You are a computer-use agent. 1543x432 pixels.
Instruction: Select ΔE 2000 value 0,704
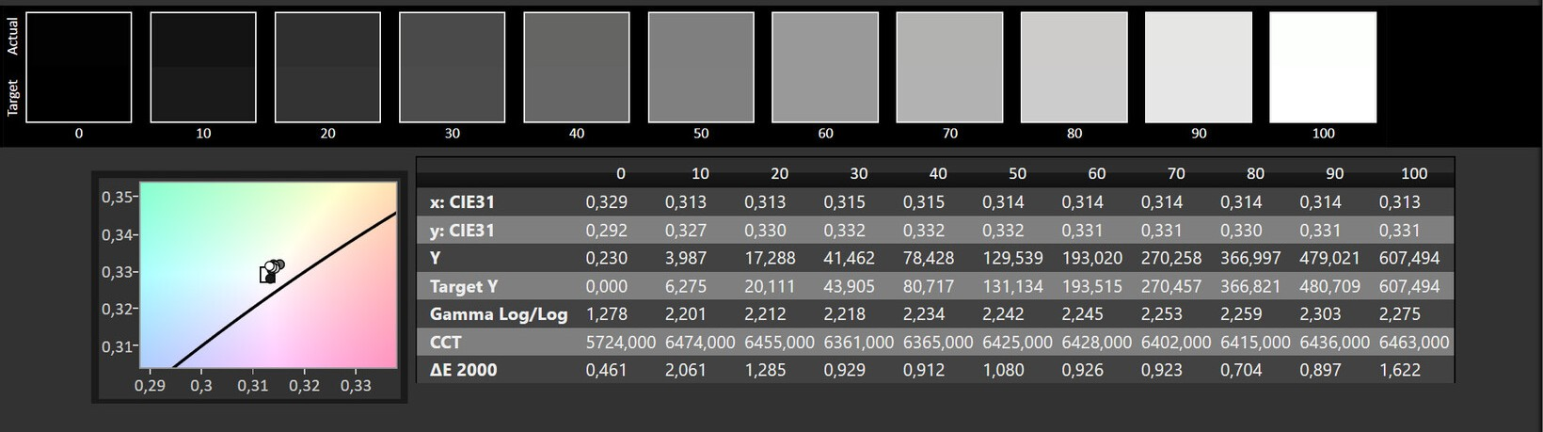(x=1242, y=370)
